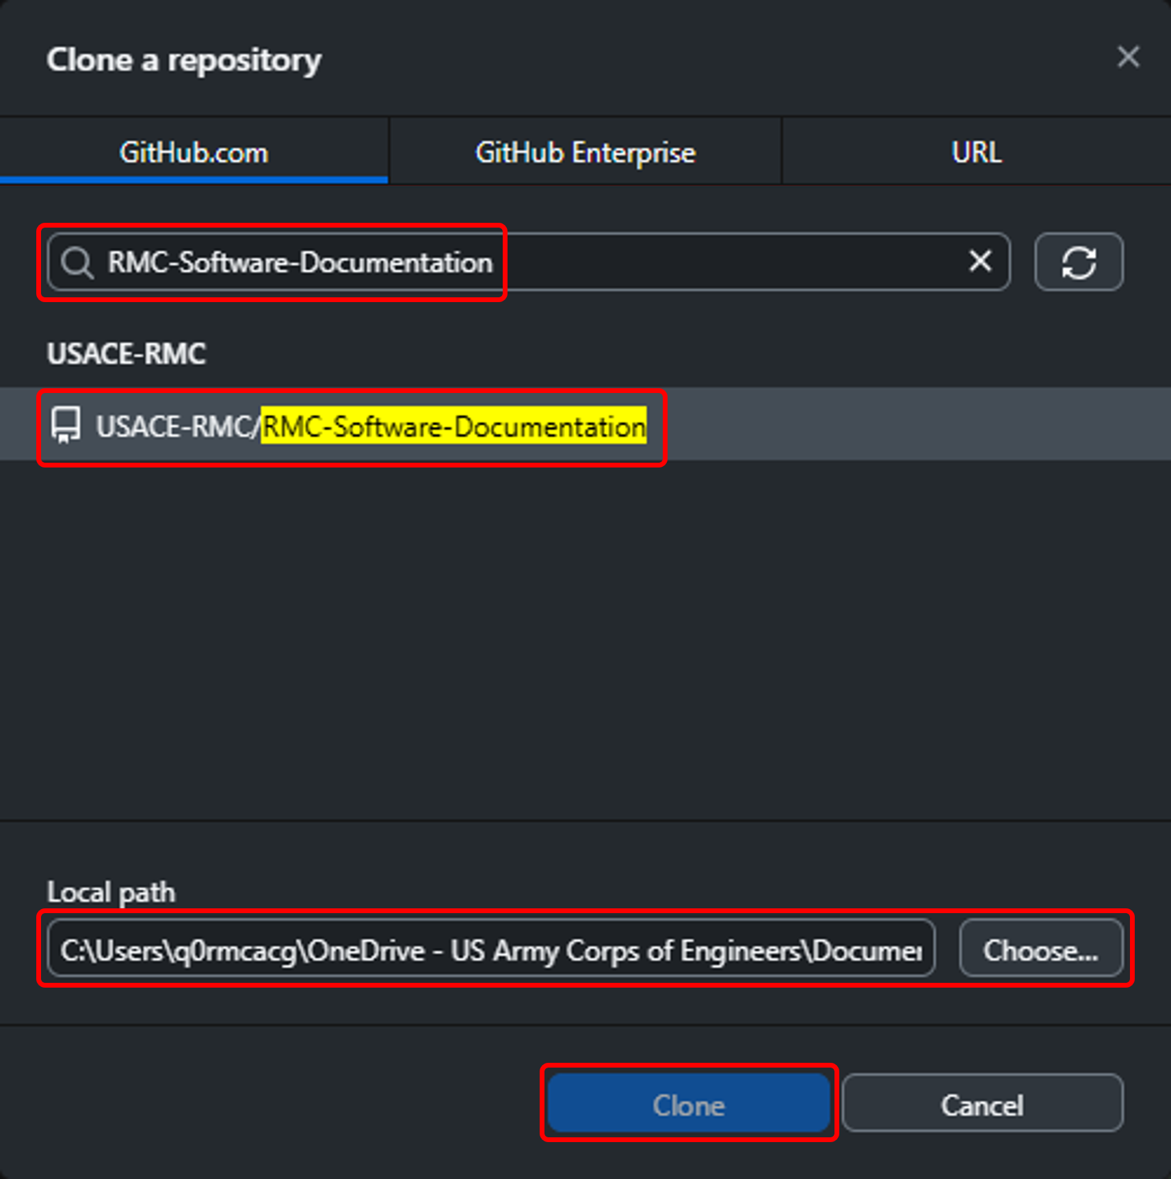Open the GitHub Enterprise tab
Viewport: 1171px width, 1179px height.
[x=585, y=151]
